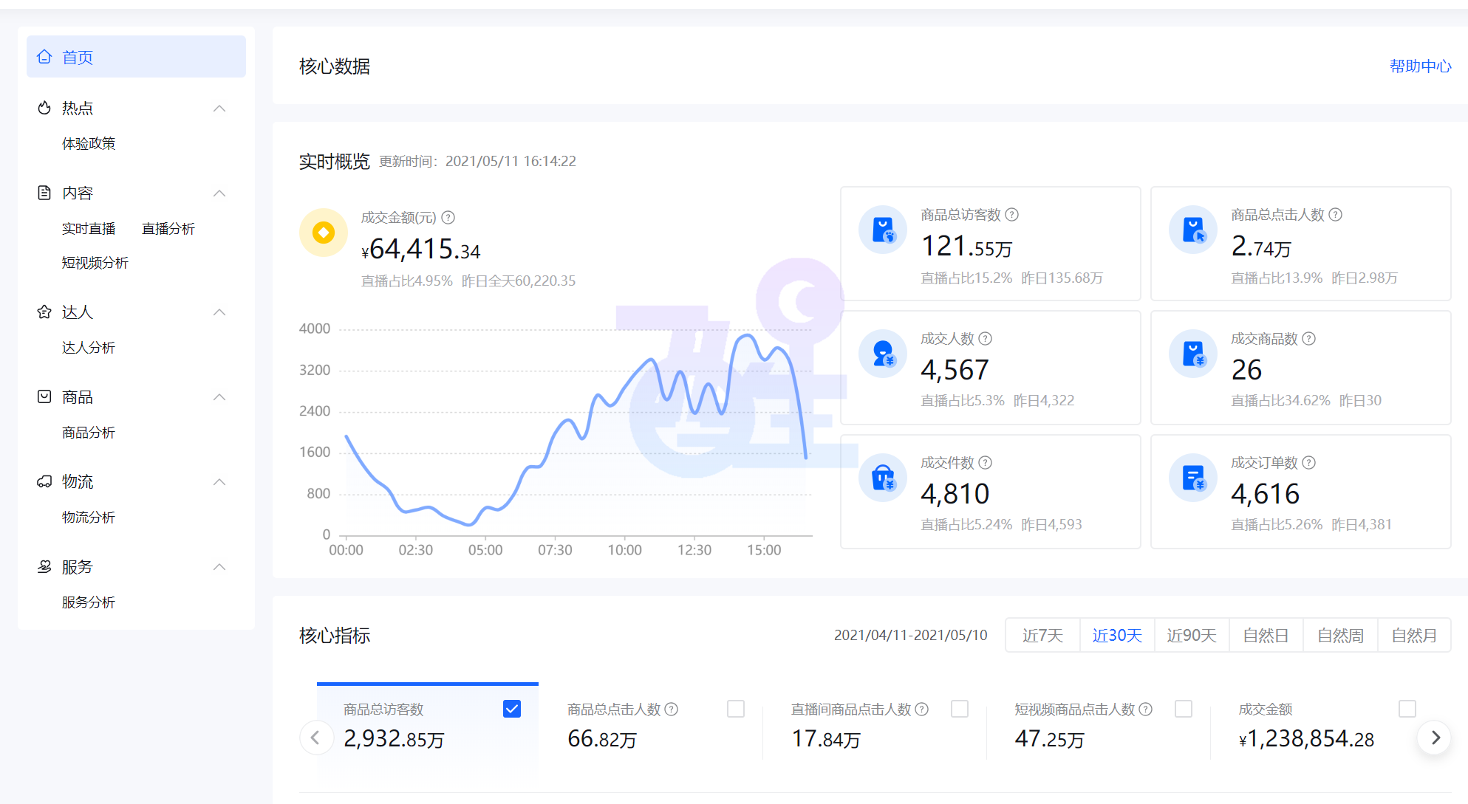Check the 成交金额 metric checkbox
1468x804 pixels.
(1408, 709)
